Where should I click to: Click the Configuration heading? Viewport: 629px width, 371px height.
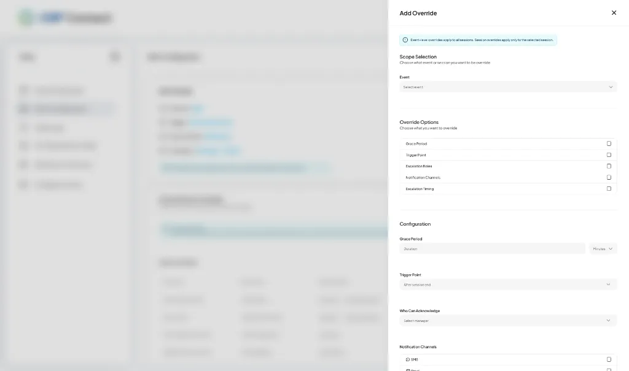(415, 224)
